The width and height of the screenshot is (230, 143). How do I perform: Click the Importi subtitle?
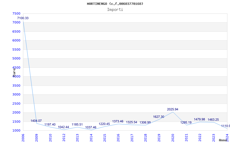(x=115, y=10)
